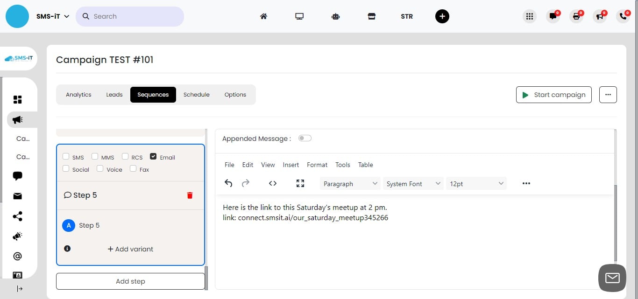Delete Step 5 using the red trash icon
This screenshot has width=638, height=299.
pos(190,195)
